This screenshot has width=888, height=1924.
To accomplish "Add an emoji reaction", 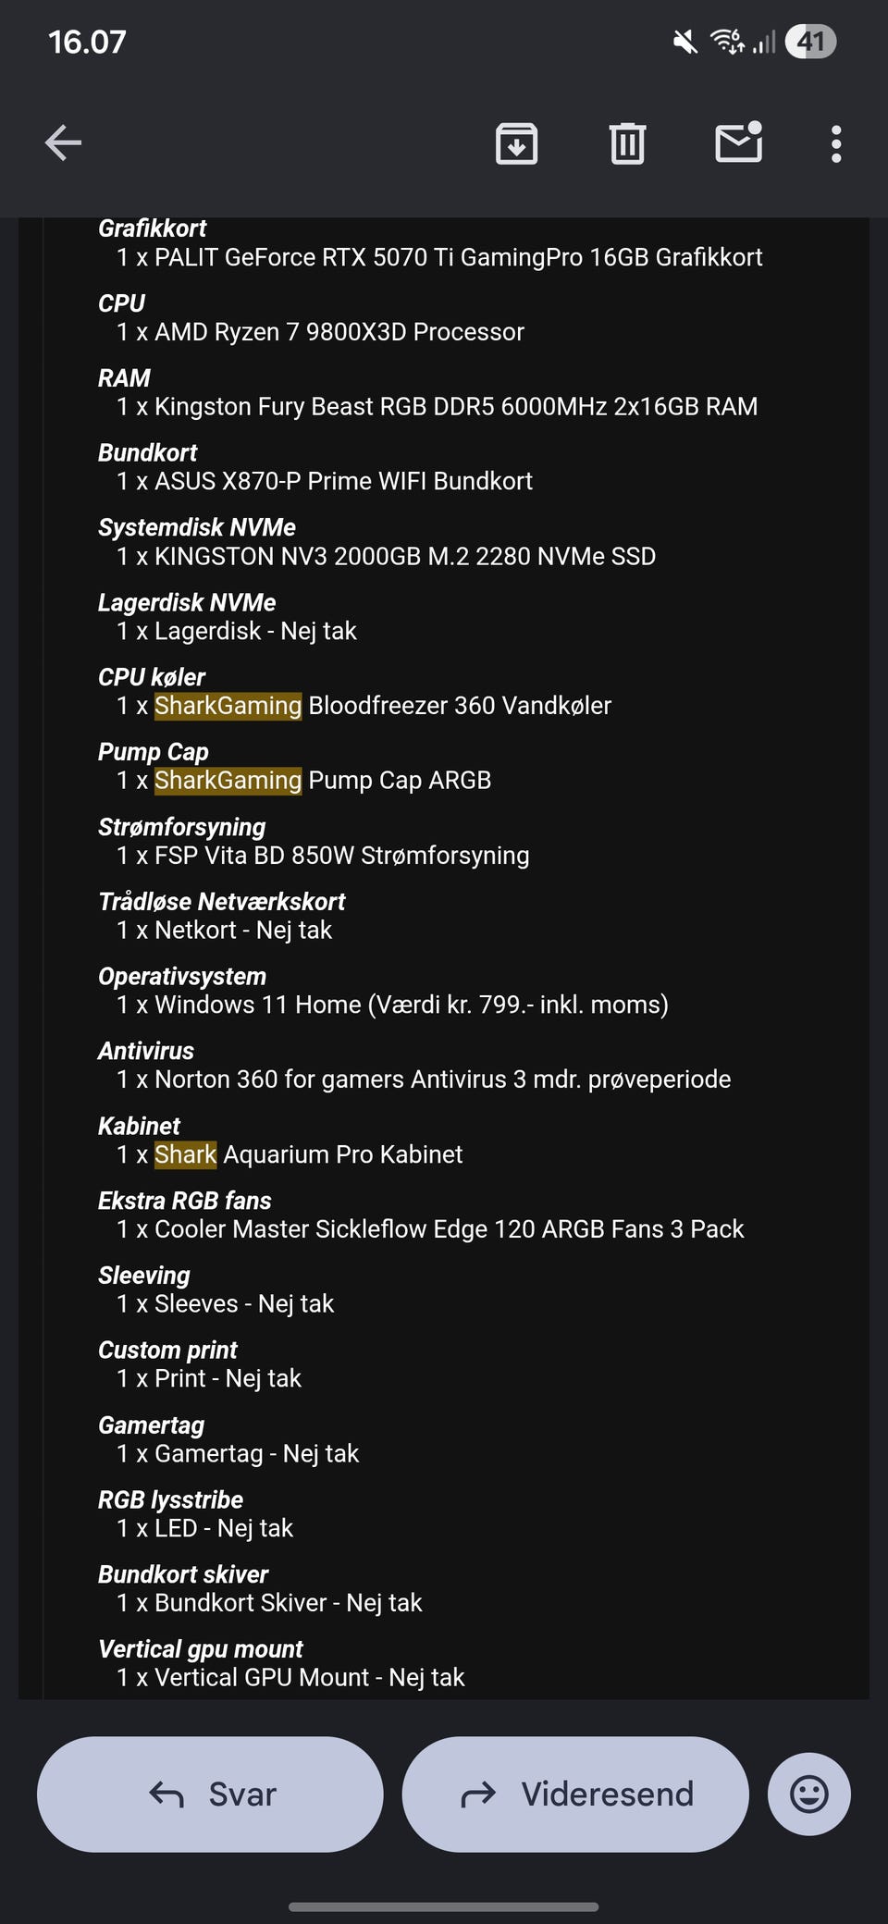I will [x=808, y=1794].
